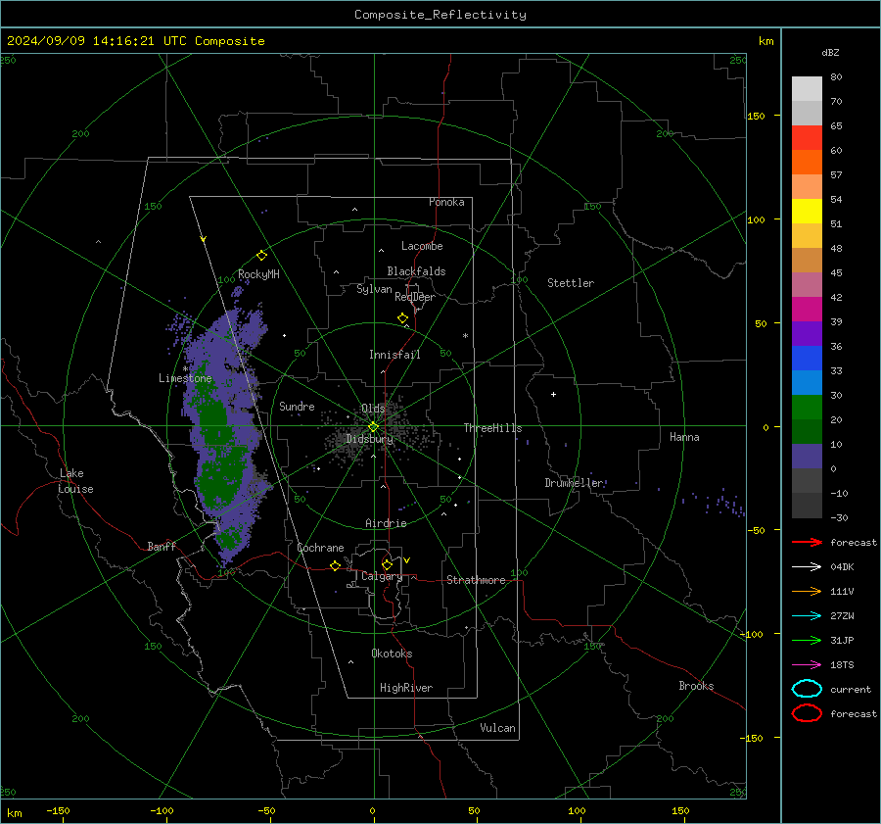Click the green 31JP arrow in the legend
This screenshot has width=881, height=824.
point(807,640)
